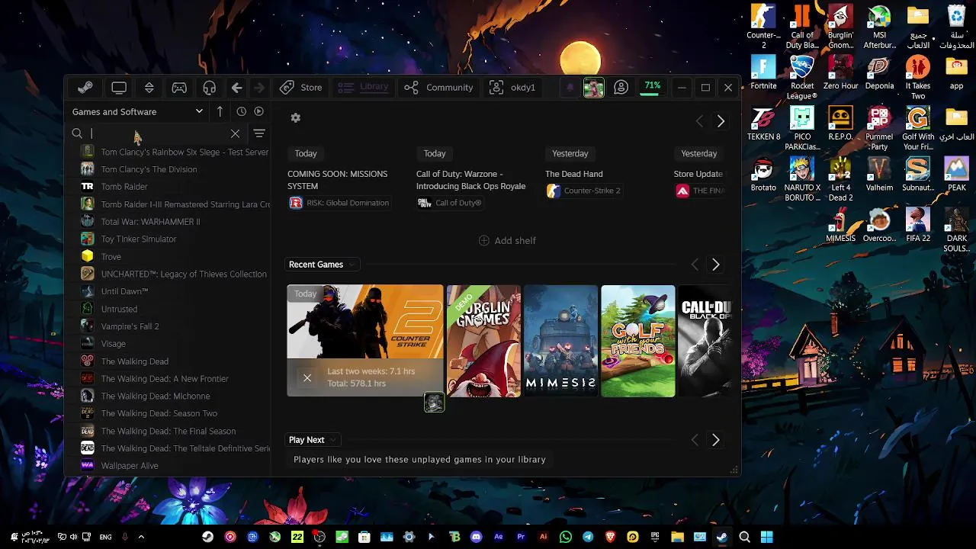Select Wallpaper Alive in the list
The image size is (976, 549).
coord(130,465)
